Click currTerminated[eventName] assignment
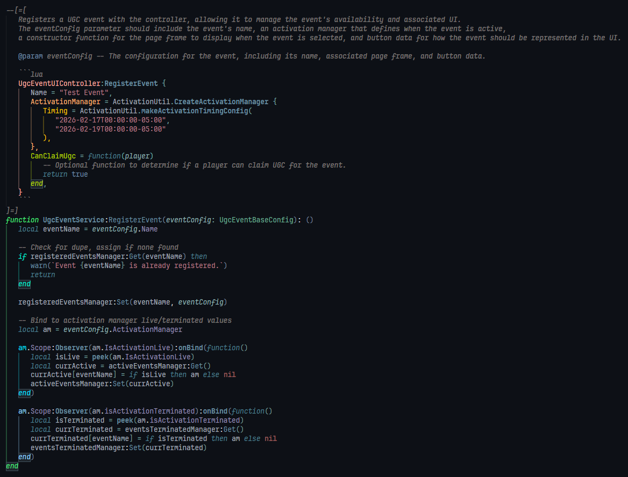Screen dimensions: 628x477 point(153,438)
